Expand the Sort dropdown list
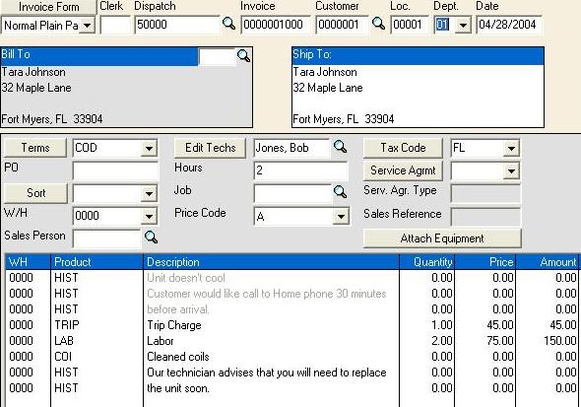This screenshot has height=407, width=581. pyautogui.click(x=149, y=194)
